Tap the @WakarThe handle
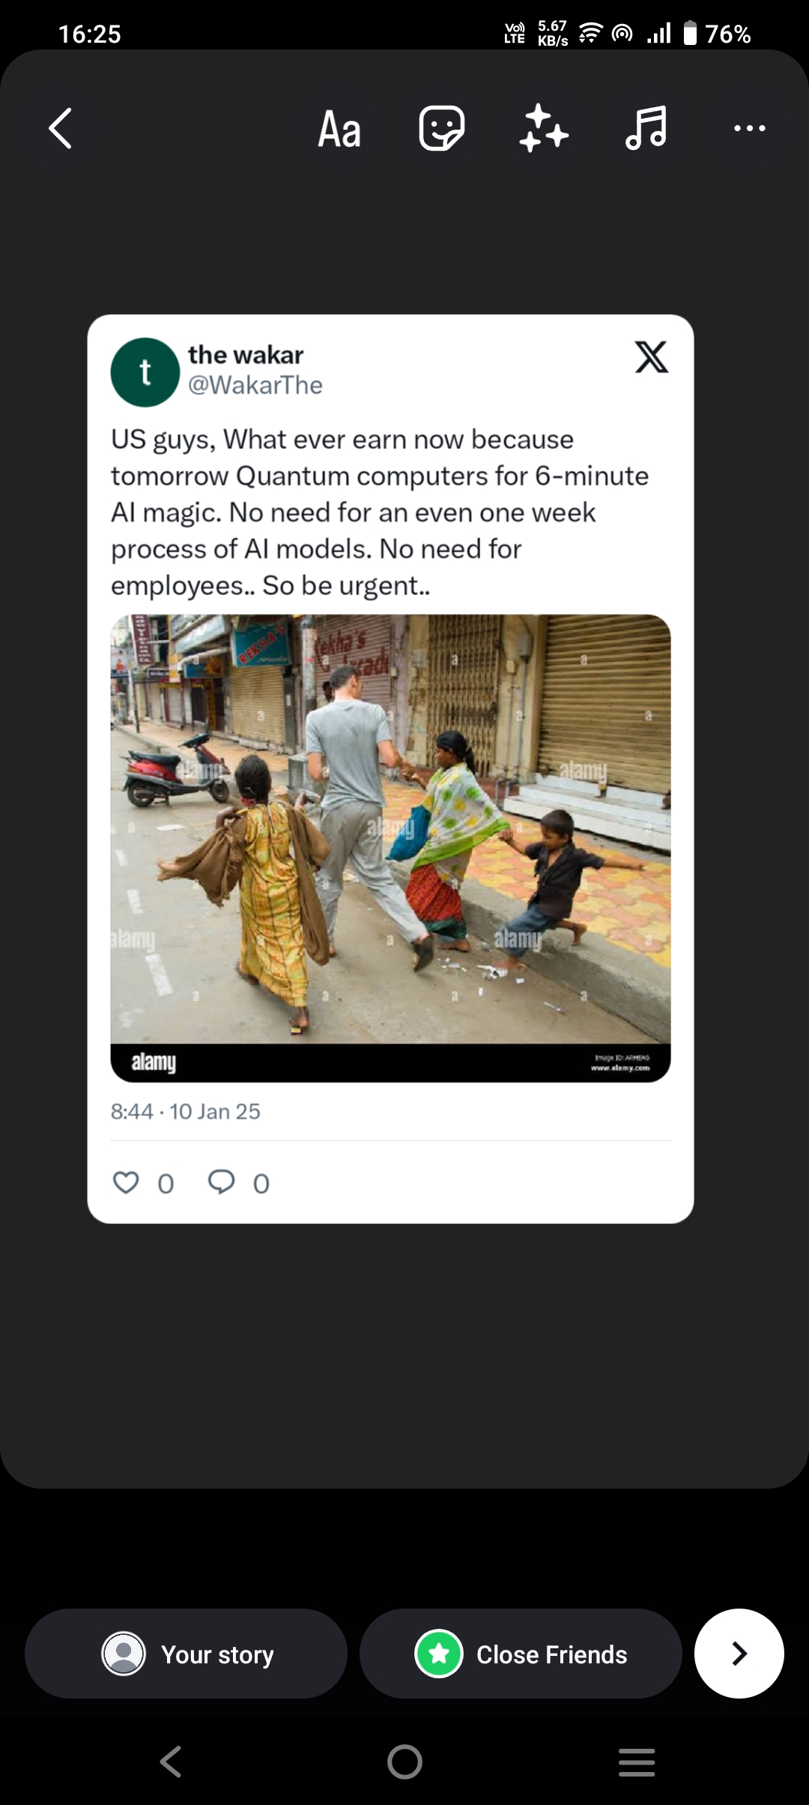Screen dimensions: 809x1805 point(255,385)
